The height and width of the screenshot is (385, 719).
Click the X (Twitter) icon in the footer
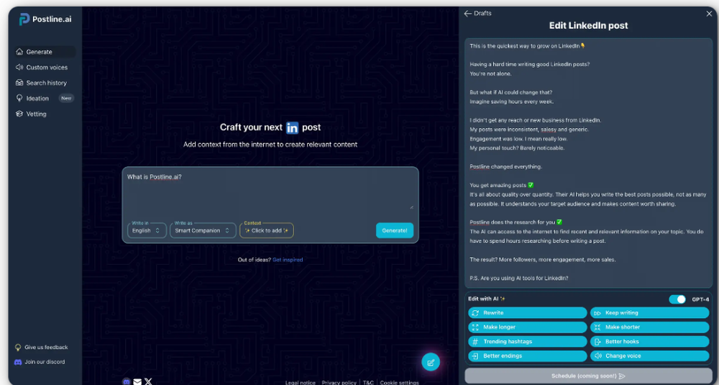click(148, 381)
